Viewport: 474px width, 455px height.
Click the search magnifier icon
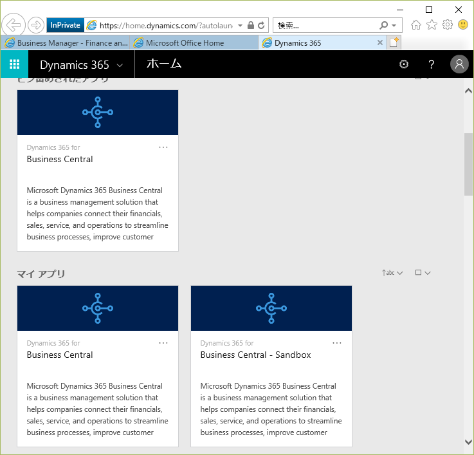point(383,25)
